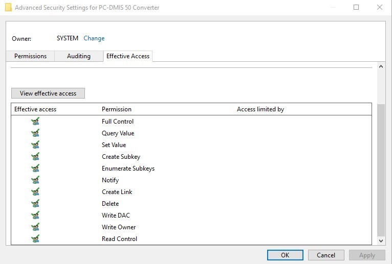This screenshot has height=264, width=392.
Task: Close the Advanced Security Settings window
Action: pyautogui.click(x=380, y=7)
